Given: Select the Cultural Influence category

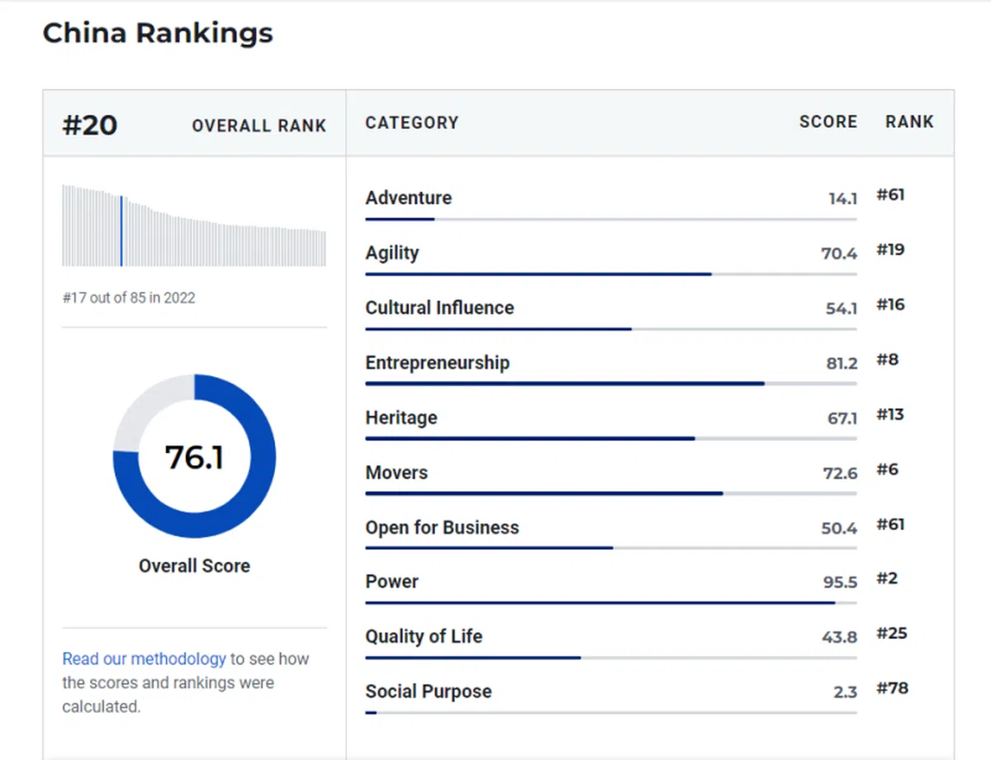Looking at the screenshot, I should tap(439, 308).
